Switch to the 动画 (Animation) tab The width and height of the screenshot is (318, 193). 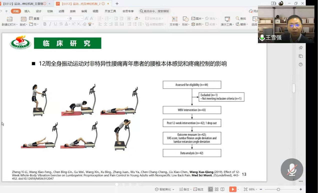tap(61, 11)
